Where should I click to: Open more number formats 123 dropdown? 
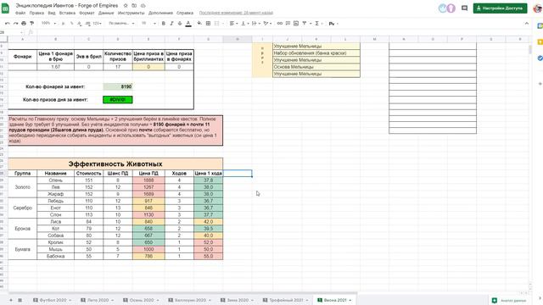coord(98,24)
